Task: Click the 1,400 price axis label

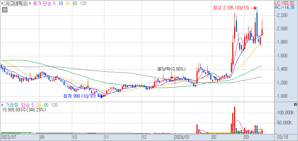Action: click(282, 69)
